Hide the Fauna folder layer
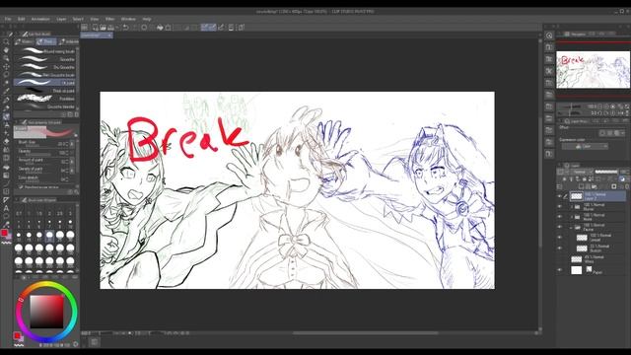The image size is (631, 355). (x=559, y=227)
